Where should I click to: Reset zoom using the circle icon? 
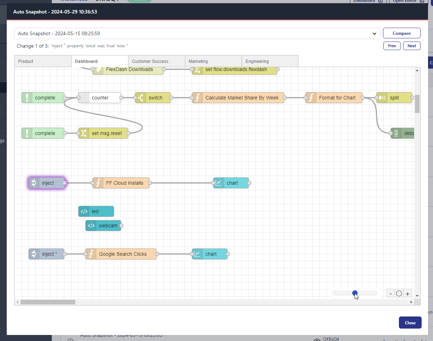399,293
